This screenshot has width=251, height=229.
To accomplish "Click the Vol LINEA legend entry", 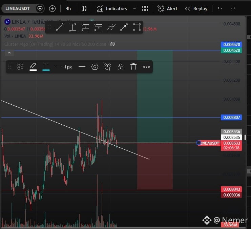I will pyautogui.click(x=15, y=36).
